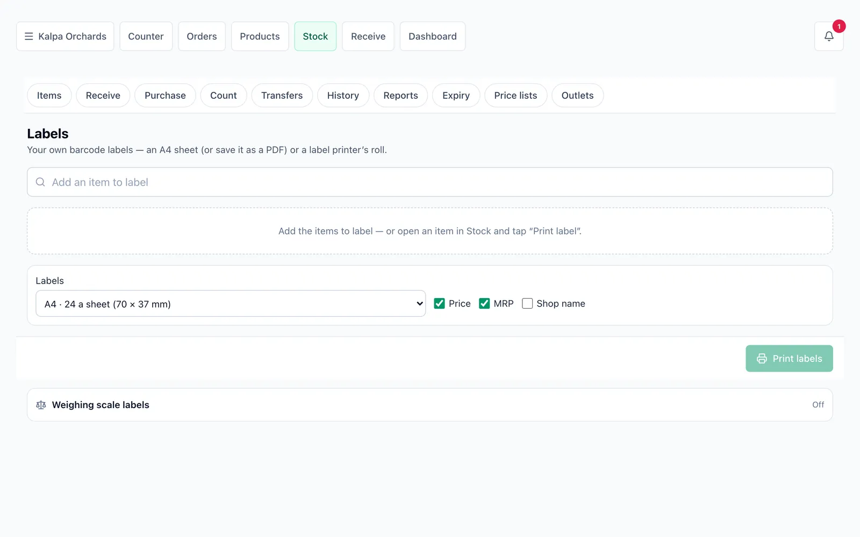Open the label size dropdown A4 24 a sheet

click(x=231, y=303)
